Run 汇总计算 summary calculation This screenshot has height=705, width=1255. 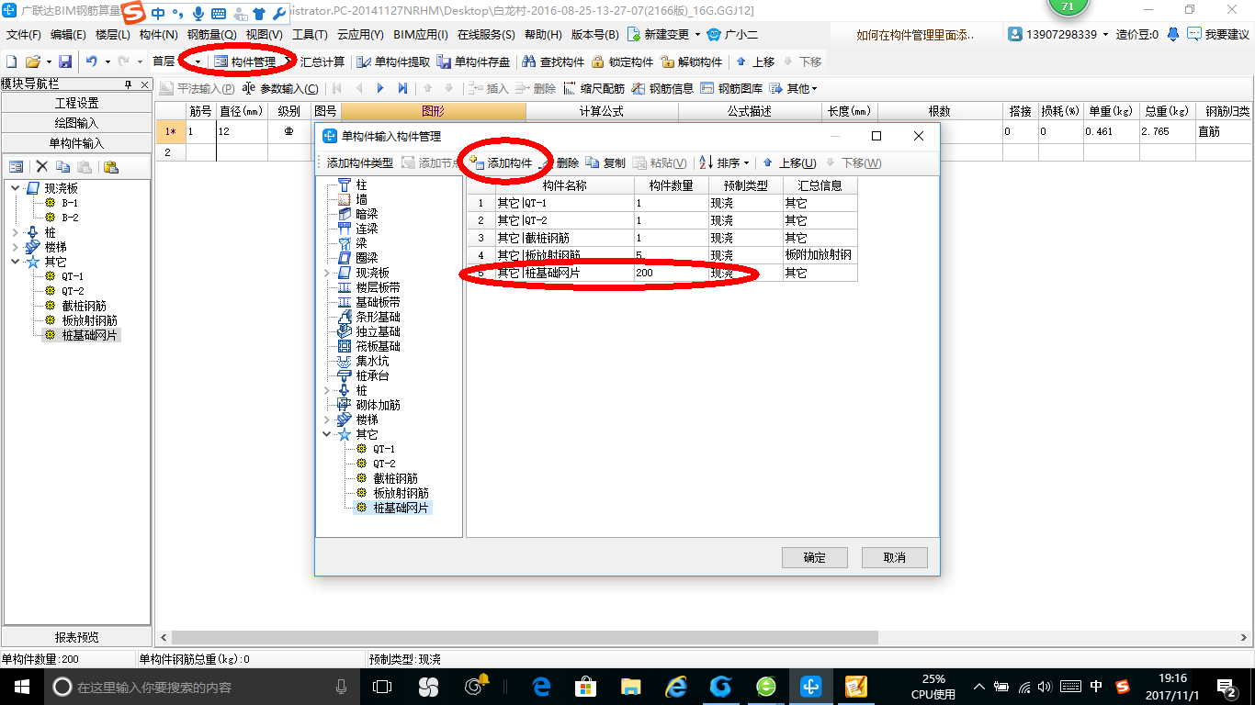322,62
